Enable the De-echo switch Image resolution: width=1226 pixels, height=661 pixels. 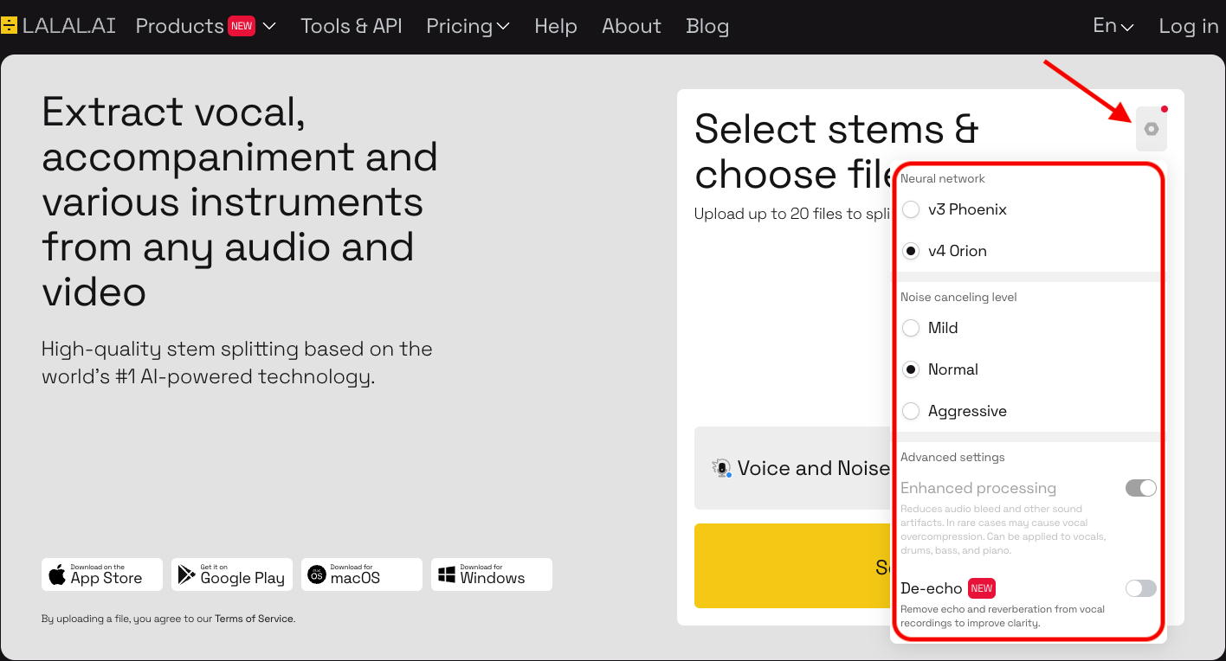coord(1141,588)
